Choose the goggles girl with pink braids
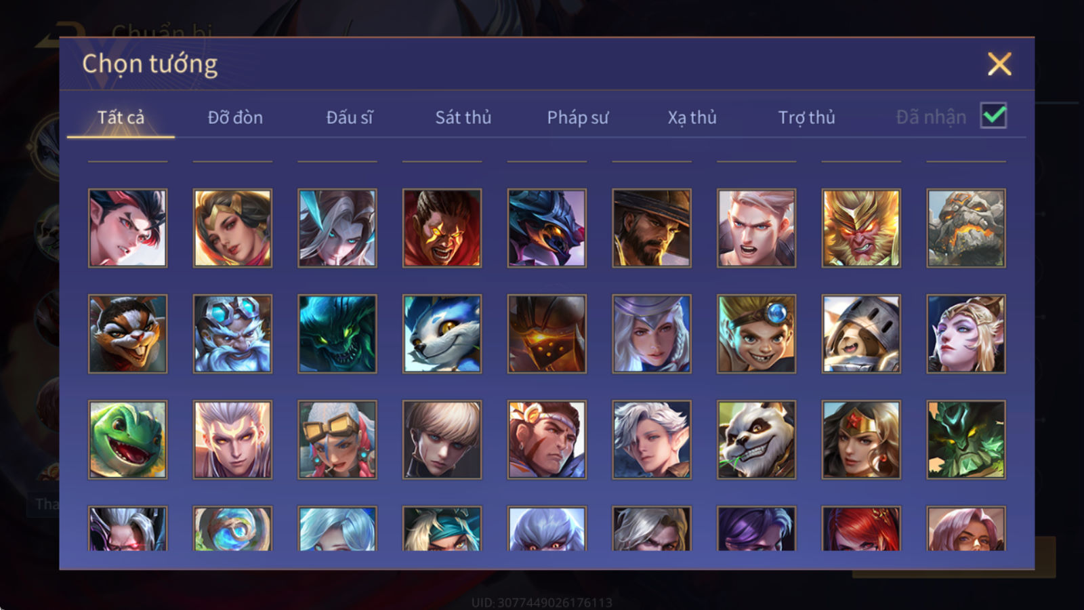This screenshot has height=610, width=1084. [337, 439]
